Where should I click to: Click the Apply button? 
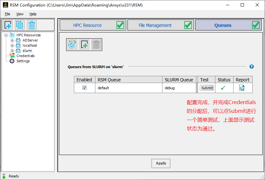161,163
